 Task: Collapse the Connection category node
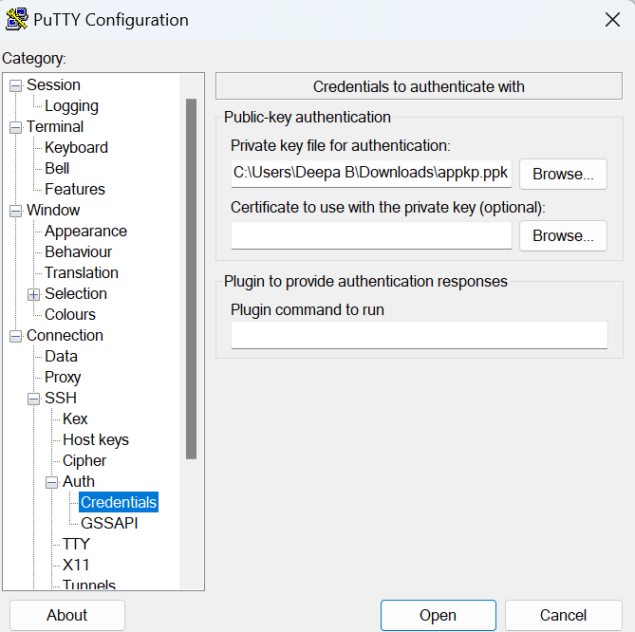coord(15,336)
